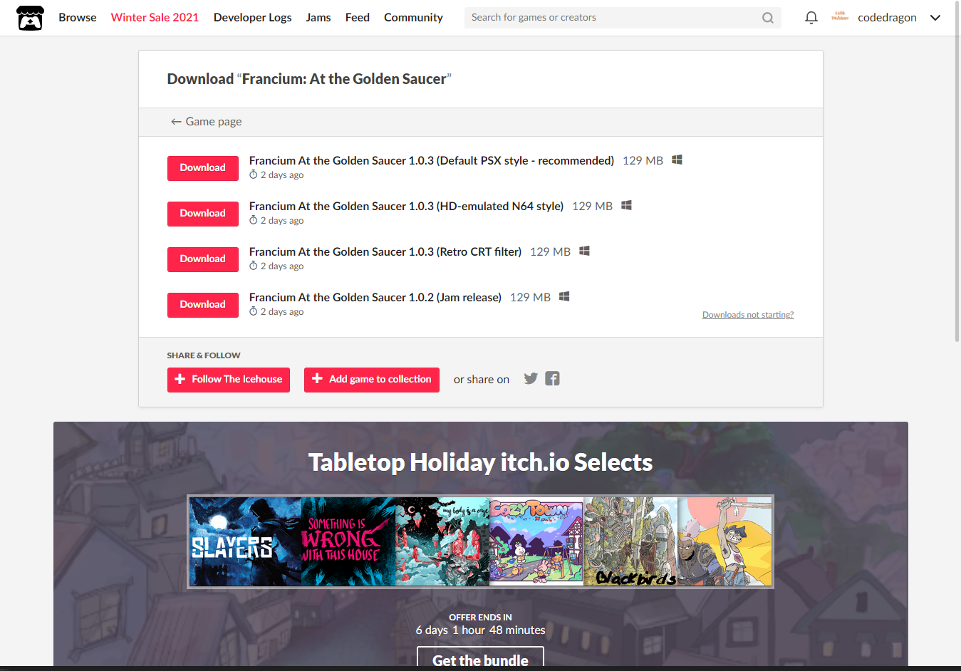Share on Facebook icon
961x671 pixels.
(552, 378)
